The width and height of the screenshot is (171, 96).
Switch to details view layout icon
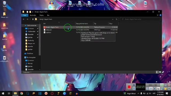pos(157,72)
